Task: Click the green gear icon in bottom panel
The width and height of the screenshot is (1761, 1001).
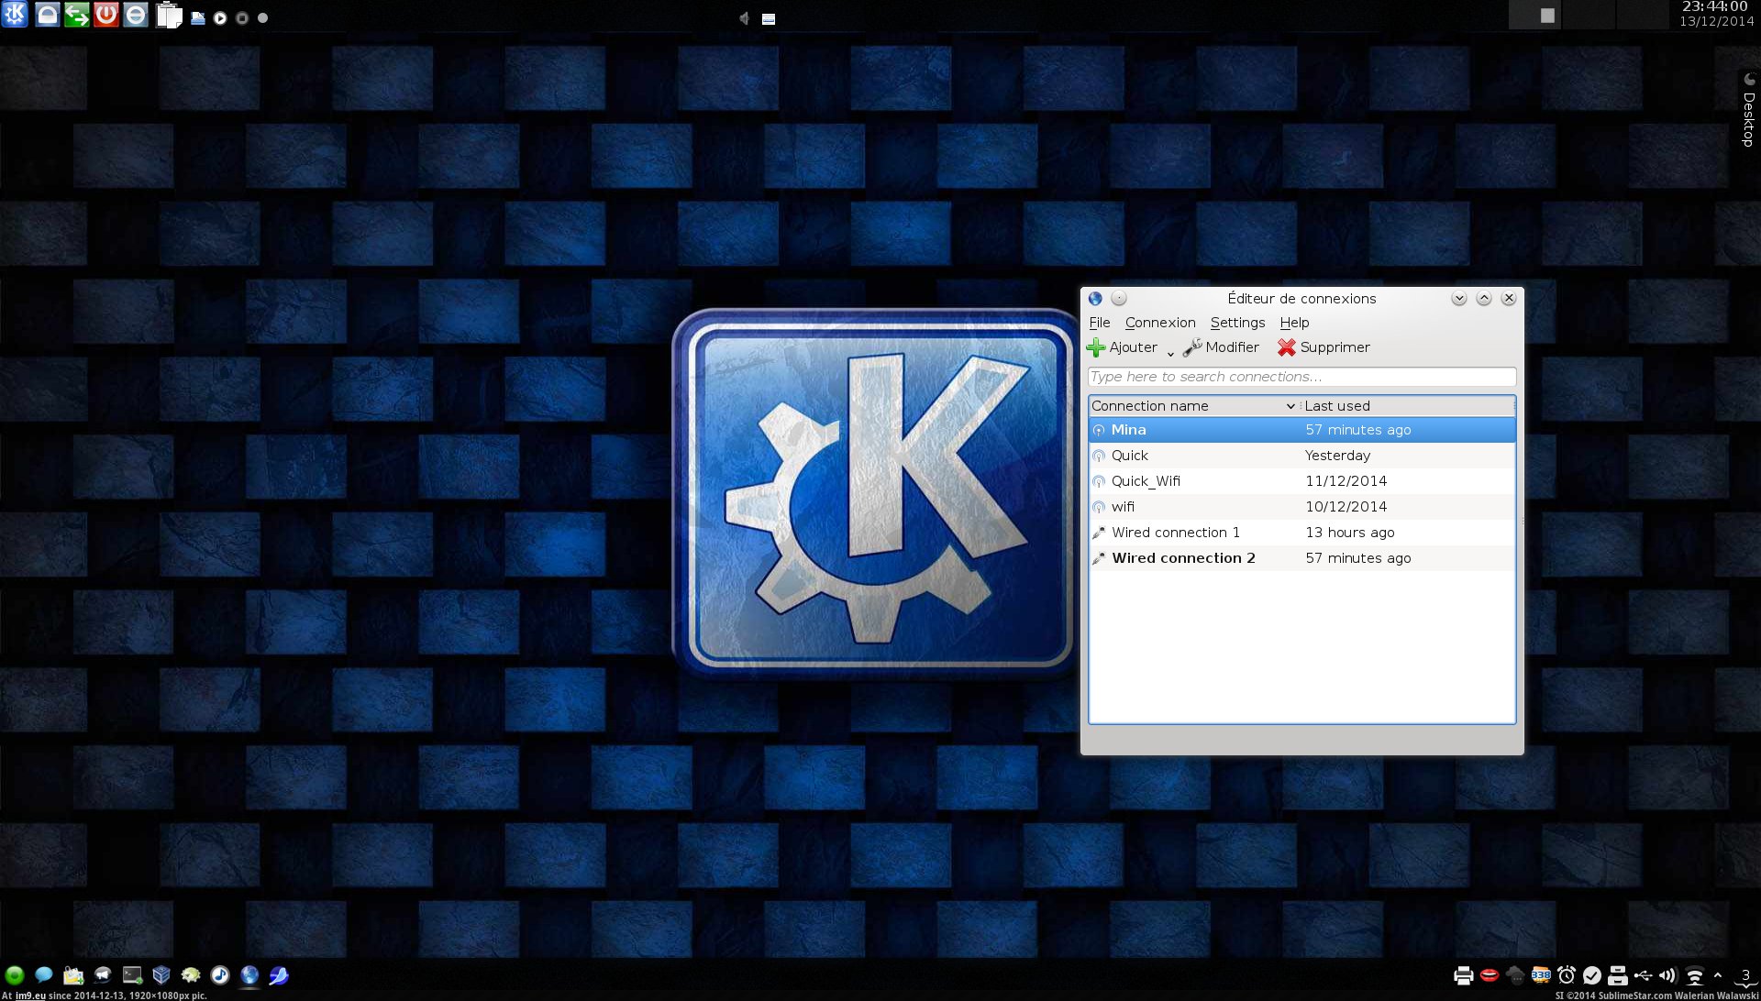Action: click(x=191, y=975)
